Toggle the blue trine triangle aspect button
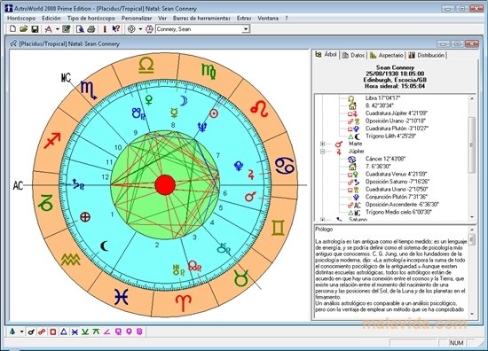This screenshot has width=488, height=351. (64, 331)
